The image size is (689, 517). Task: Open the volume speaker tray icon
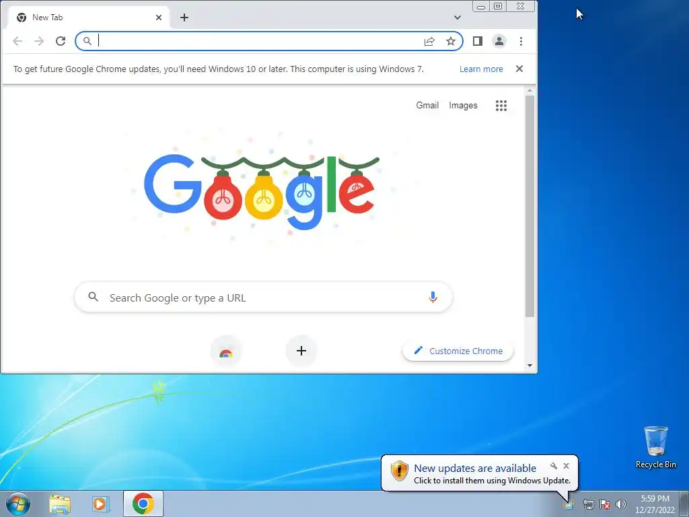621,504
